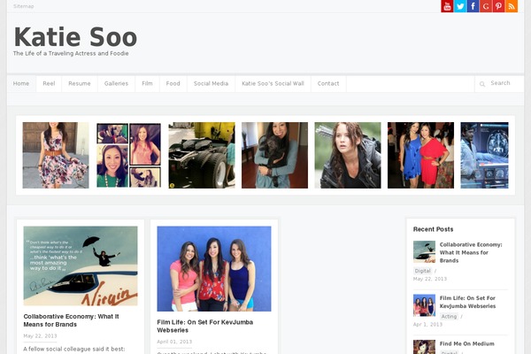Open the three women post image
The width and height of the screenshot is (531, 354).
214,269
